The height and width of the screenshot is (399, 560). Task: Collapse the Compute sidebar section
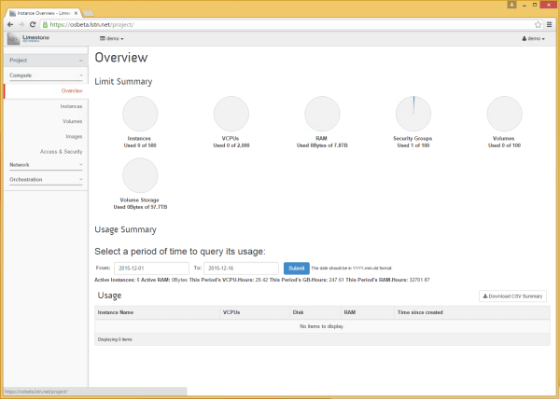tap(46, 76)
